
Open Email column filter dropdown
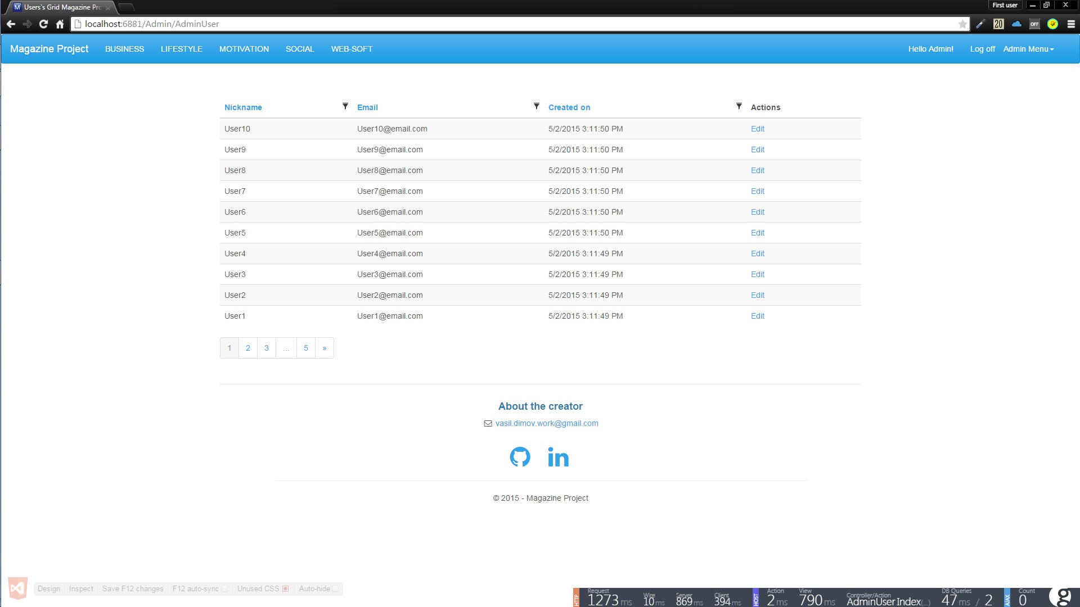click(x=537, y=106)
